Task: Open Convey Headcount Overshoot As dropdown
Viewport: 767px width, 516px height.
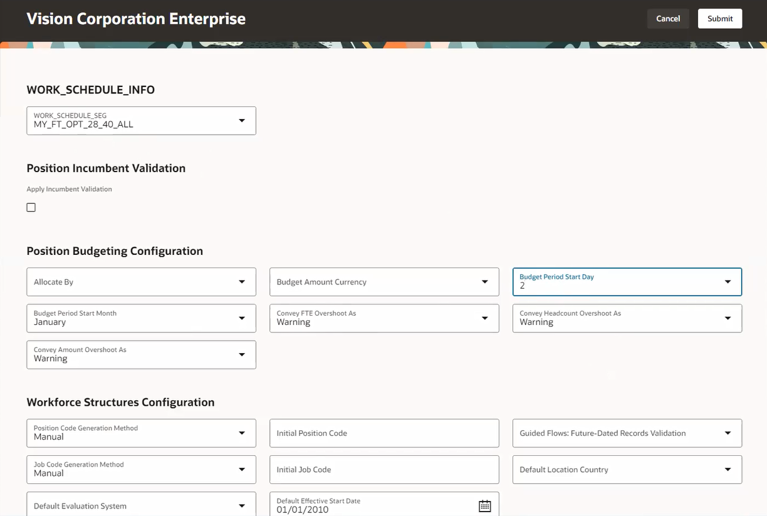Action: (x=728, y=318)
